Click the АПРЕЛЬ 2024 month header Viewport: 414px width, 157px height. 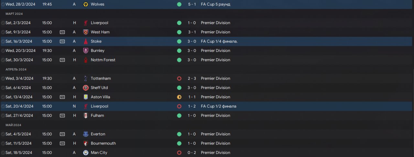[16, 69]
